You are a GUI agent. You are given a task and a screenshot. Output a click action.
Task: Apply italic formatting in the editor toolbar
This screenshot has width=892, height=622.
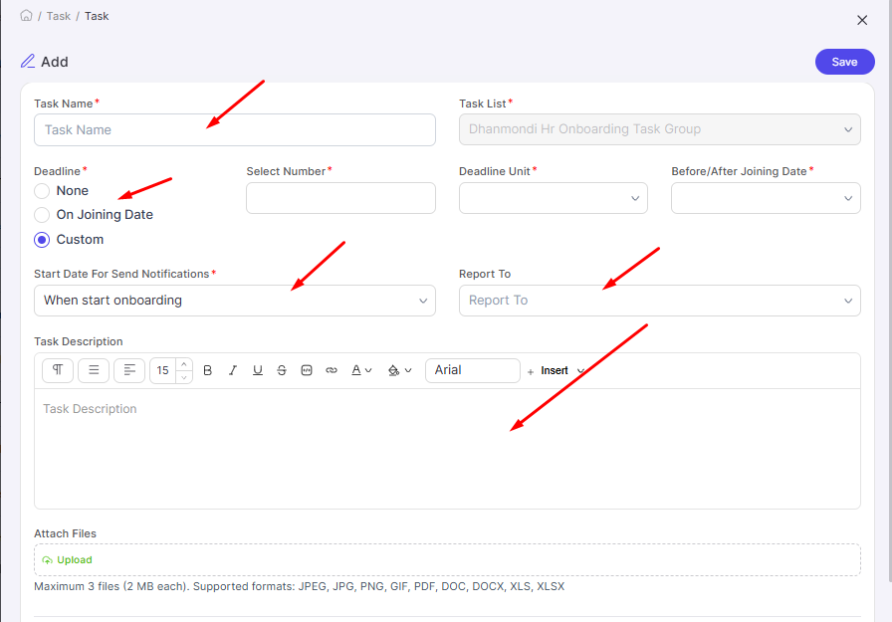(232, 370)
